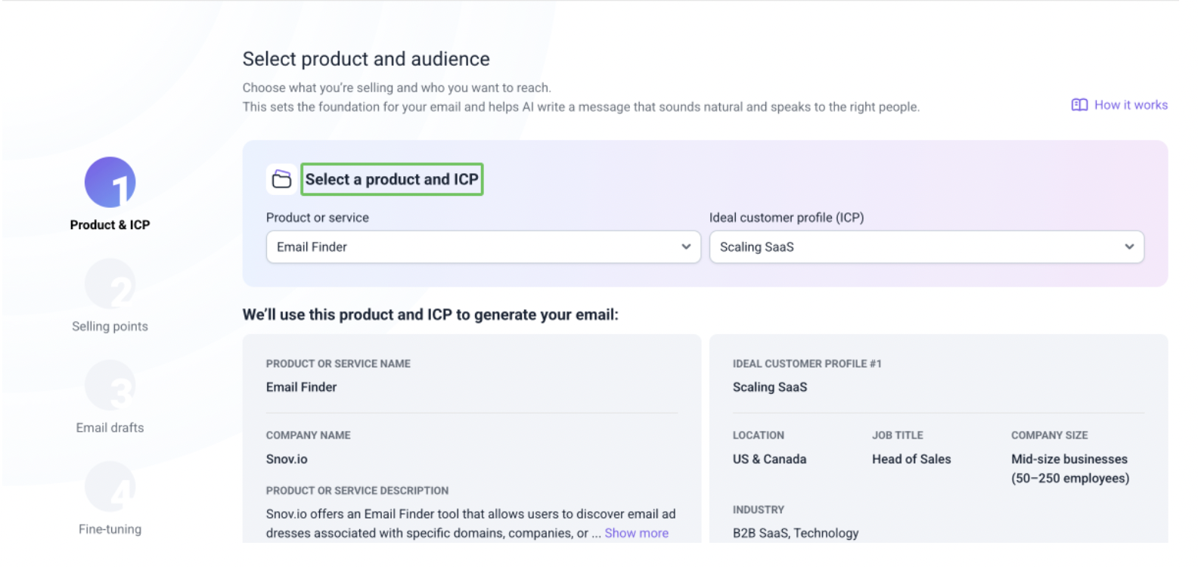Click the COMPANY SIZE label

coord(1049,435)
